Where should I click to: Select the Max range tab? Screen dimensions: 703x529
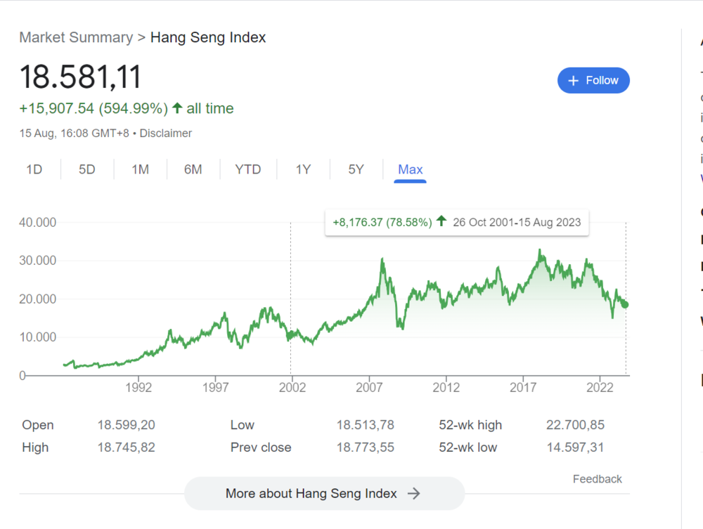[411, 170]
